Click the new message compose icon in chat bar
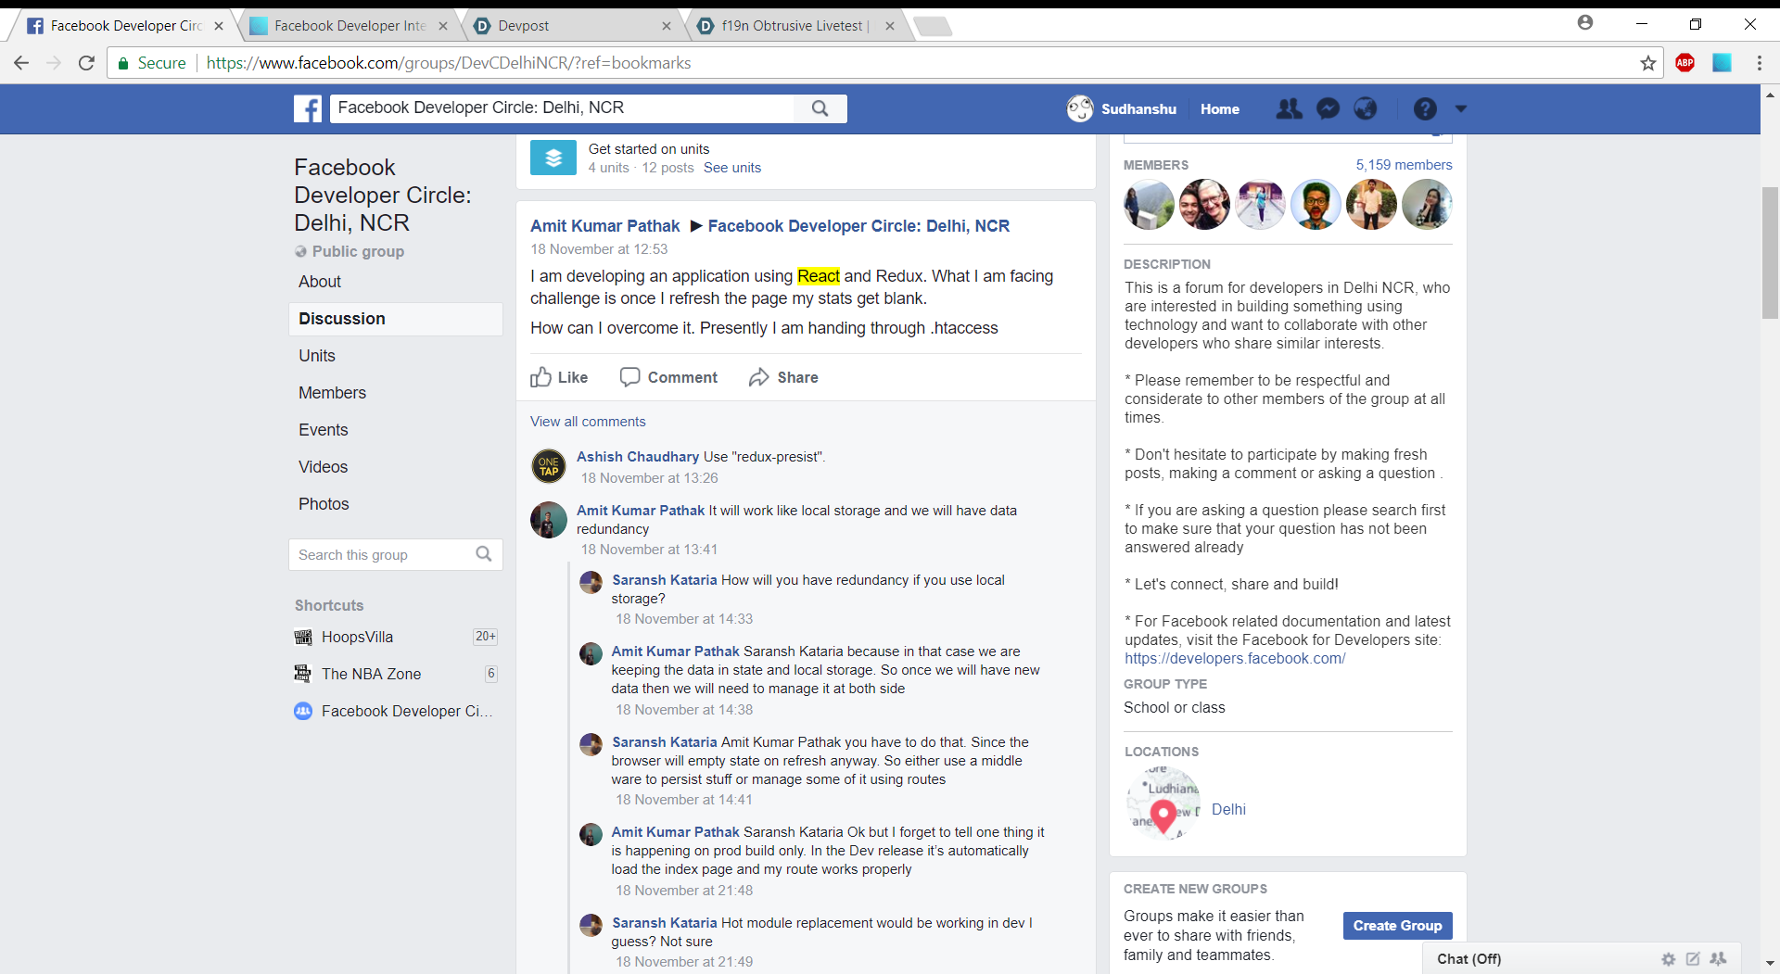The height and width of the screenshot is (974, 1780). tap(1693, 959)
